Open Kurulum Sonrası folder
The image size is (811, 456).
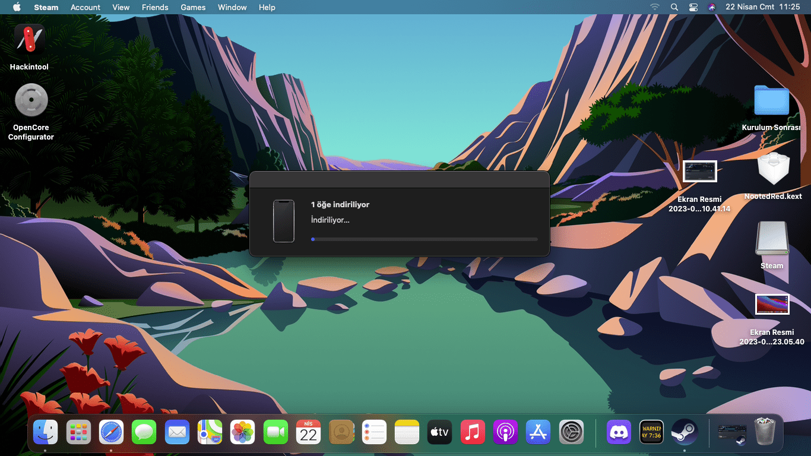tap(771, 100)
